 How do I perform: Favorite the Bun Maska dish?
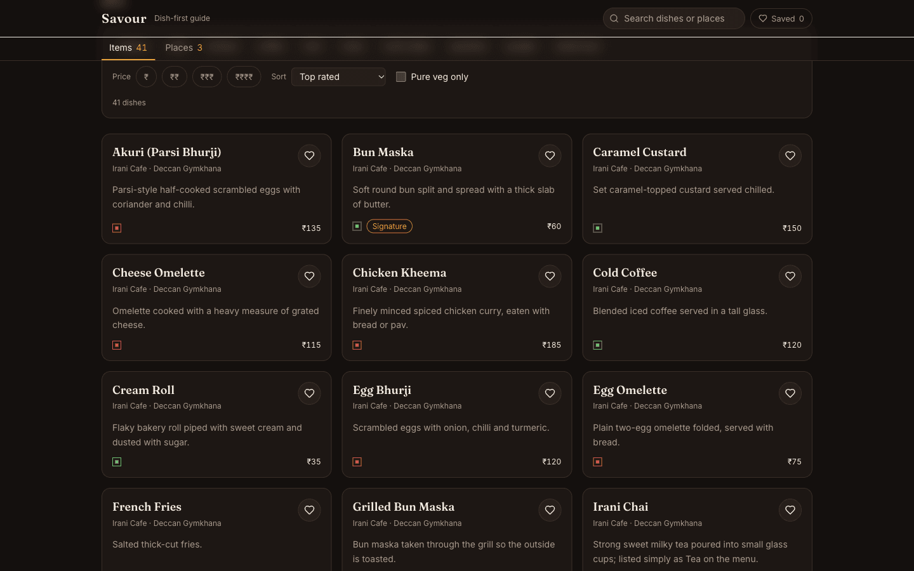tap(550, 156)
